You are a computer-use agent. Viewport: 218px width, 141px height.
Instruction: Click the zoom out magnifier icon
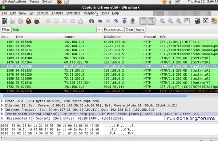pos(170,21)
